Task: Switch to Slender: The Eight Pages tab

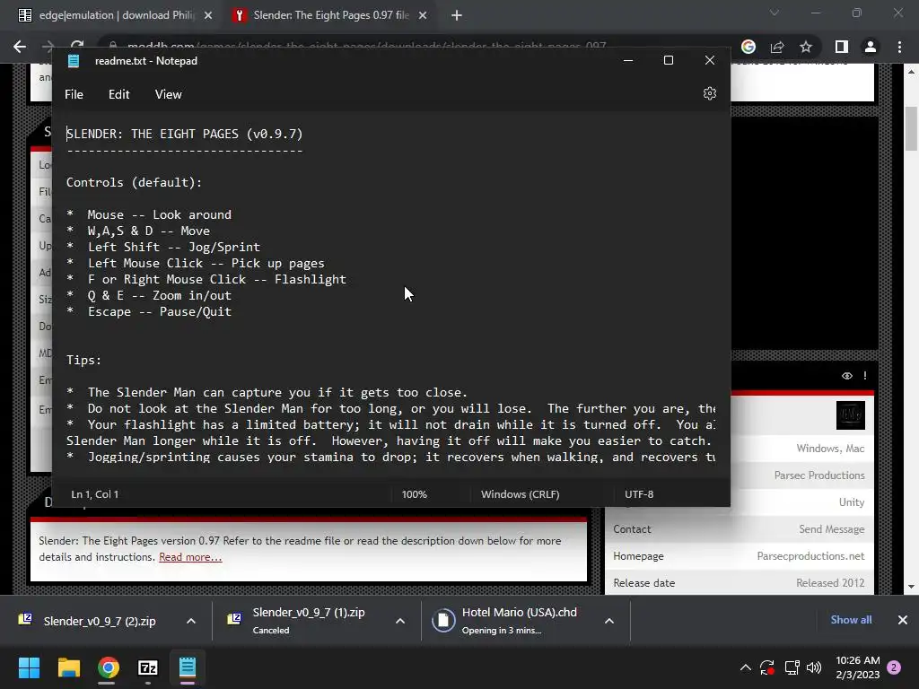Action: point(330,15)
